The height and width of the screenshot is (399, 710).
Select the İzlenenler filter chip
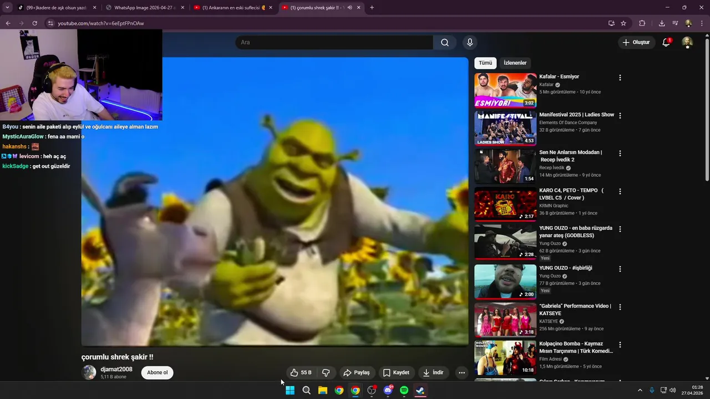(515, 63)
